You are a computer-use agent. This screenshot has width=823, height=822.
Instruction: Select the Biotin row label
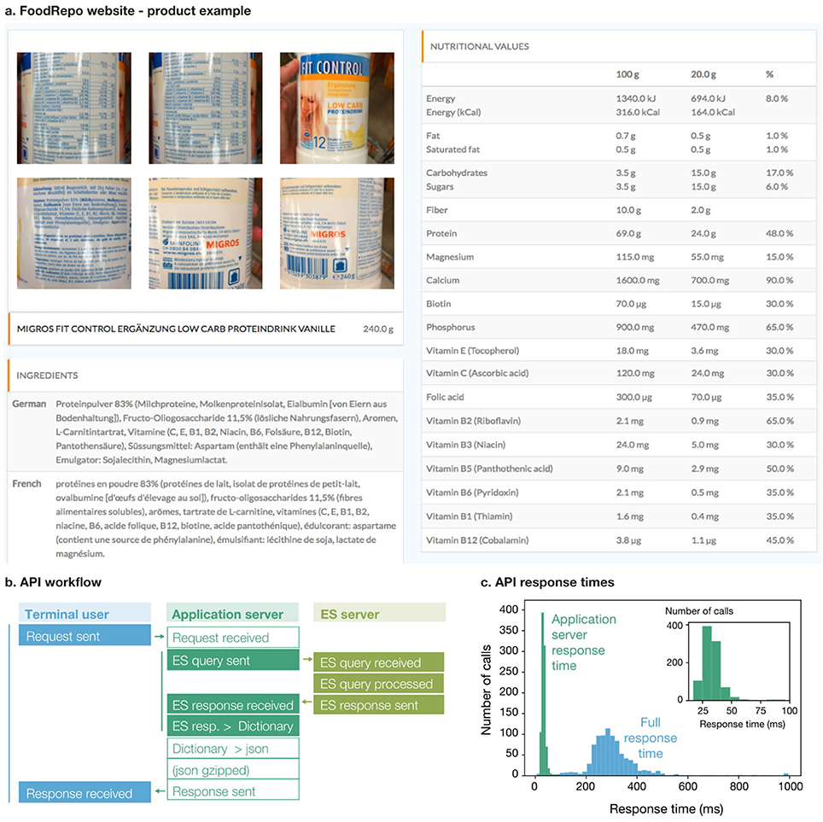438,303
